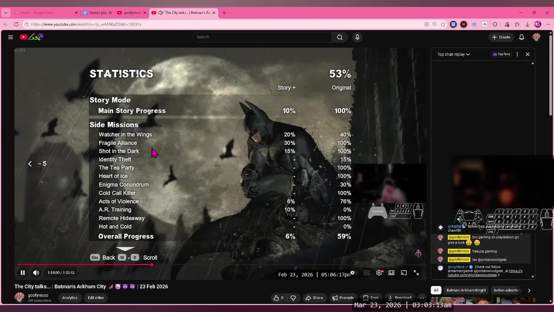This screenshot has width=554, height=312.
Task: Close the chat replay panel
Action: click(528, 54)
